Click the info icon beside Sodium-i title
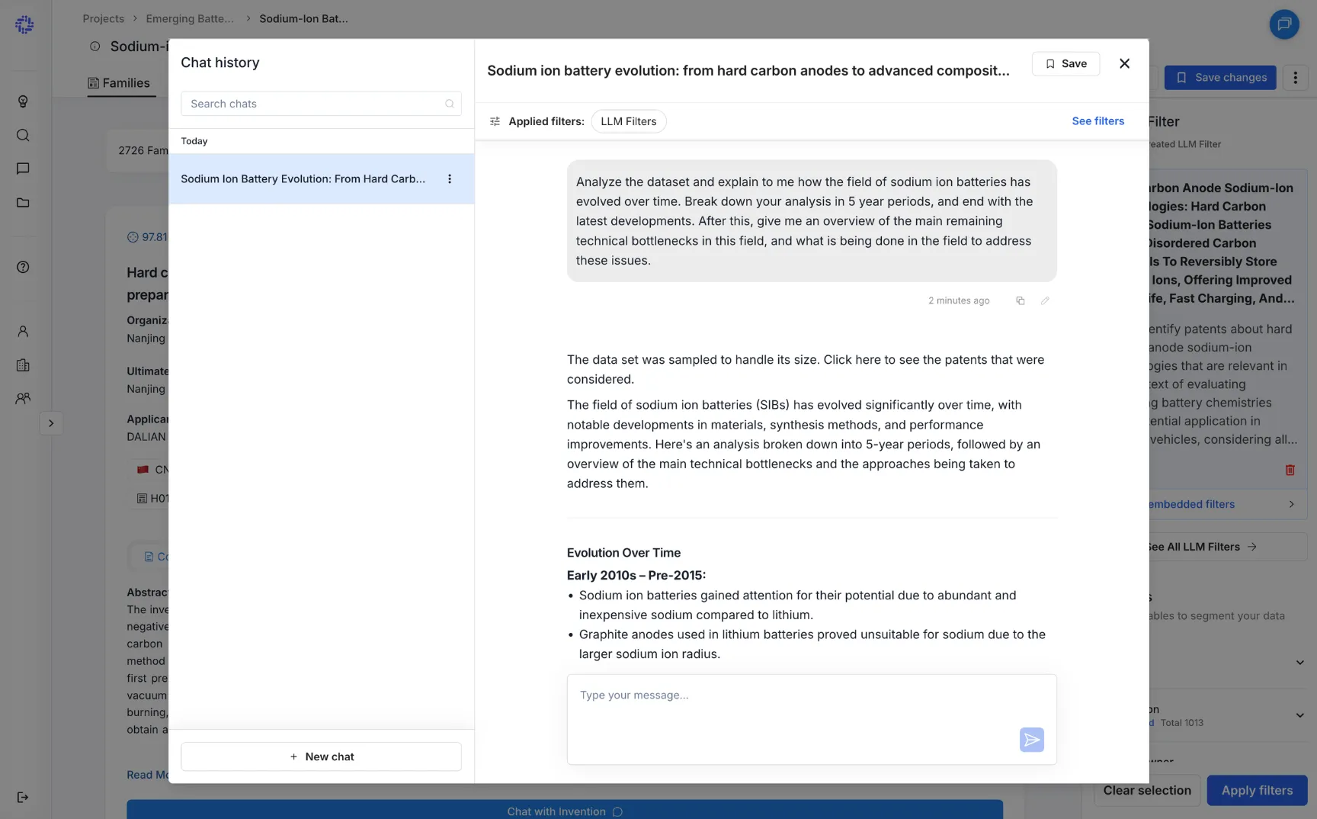1317x819 pixels. coord(95,46)
